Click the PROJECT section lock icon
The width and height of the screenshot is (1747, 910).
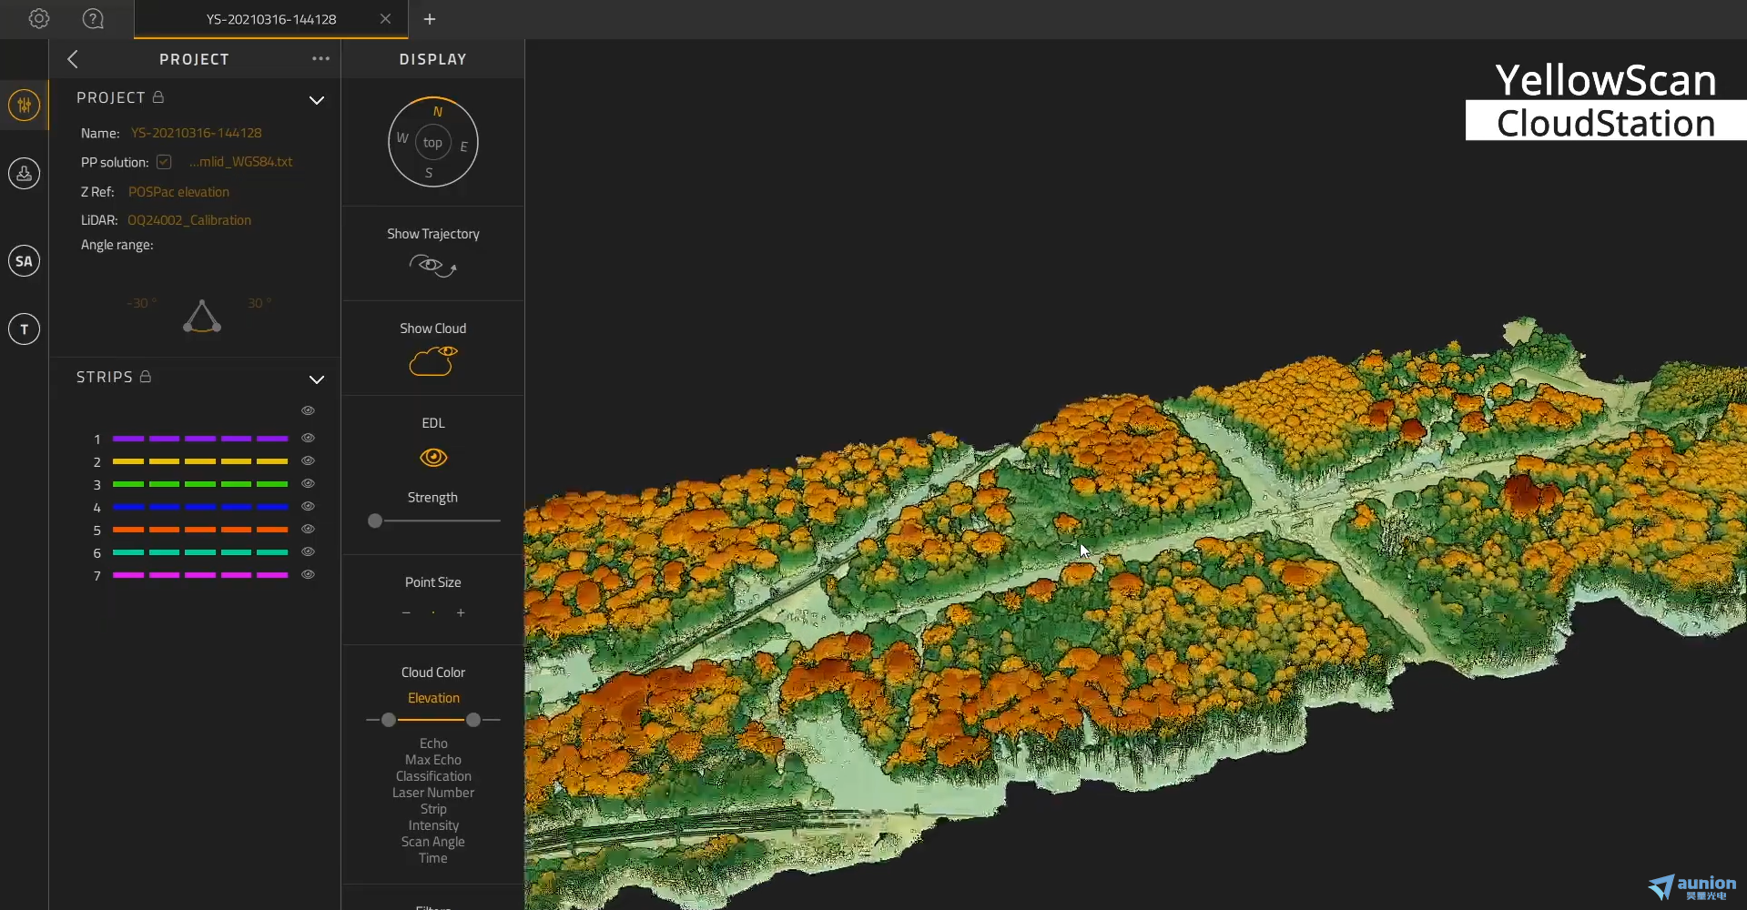pos(158,96)
